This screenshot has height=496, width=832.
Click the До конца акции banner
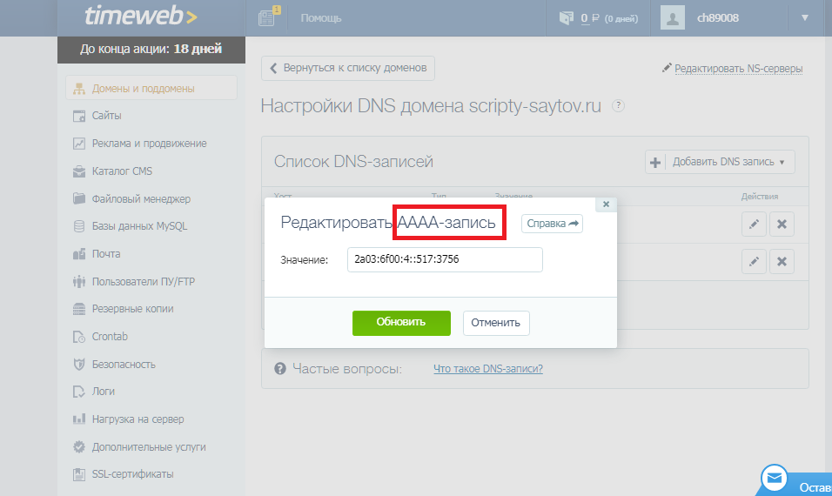(x=151, y=50)
